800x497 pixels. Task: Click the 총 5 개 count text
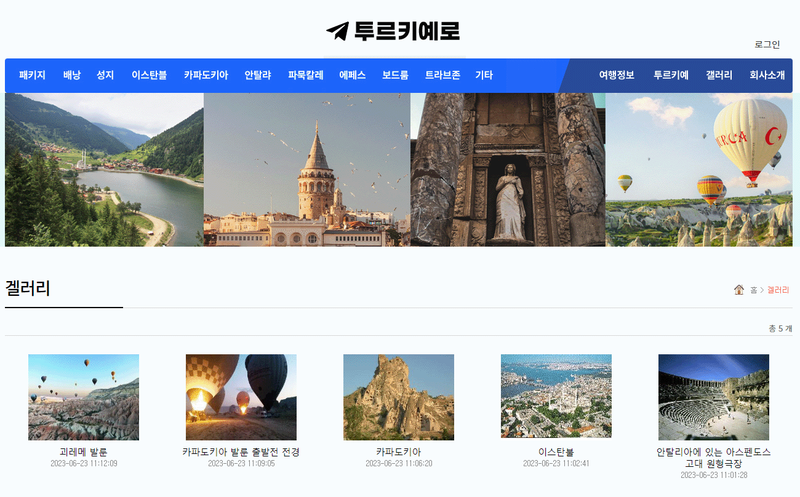point(780,328)
